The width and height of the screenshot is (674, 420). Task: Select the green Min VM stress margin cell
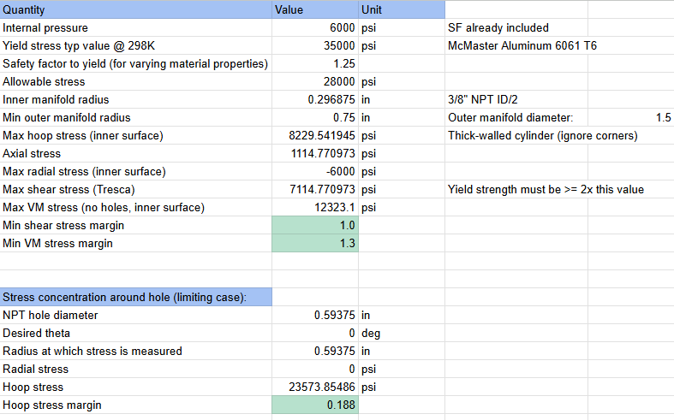click(x=314, y=243)
